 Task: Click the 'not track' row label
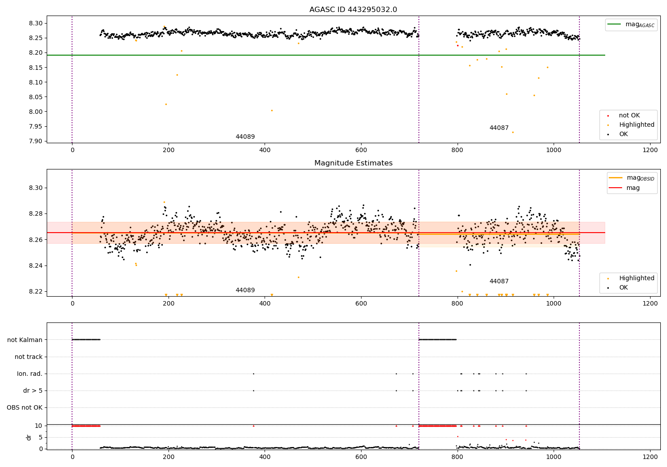(28, 357)
